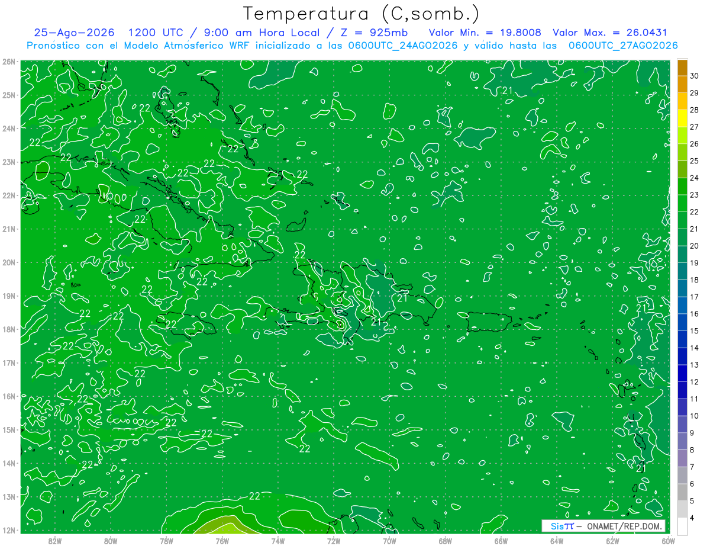Click the '26N' latitude axis label
The height and width of the screenshot is (549, 710).
click(x=9, y=62)
